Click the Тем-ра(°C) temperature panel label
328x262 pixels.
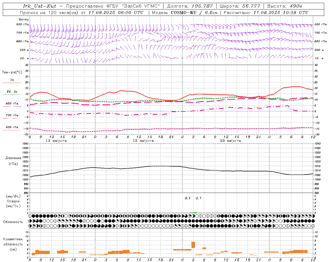[12, 72]
